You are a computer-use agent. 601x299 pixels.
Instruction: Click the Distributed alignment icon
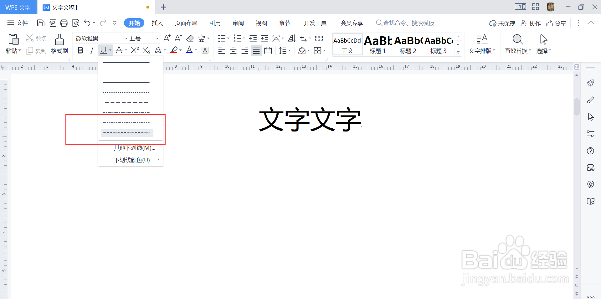[268, 50]
